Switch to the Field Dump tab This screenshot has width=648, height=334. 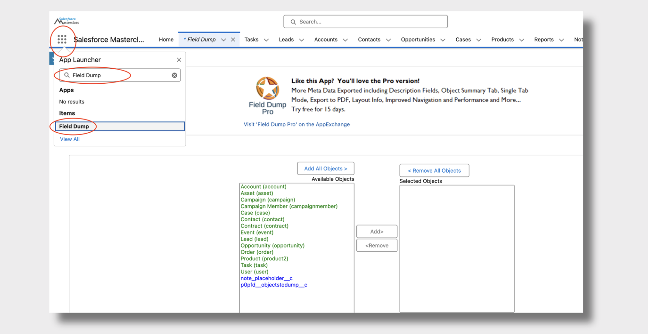pyautogui.click(x=200, y=40)
